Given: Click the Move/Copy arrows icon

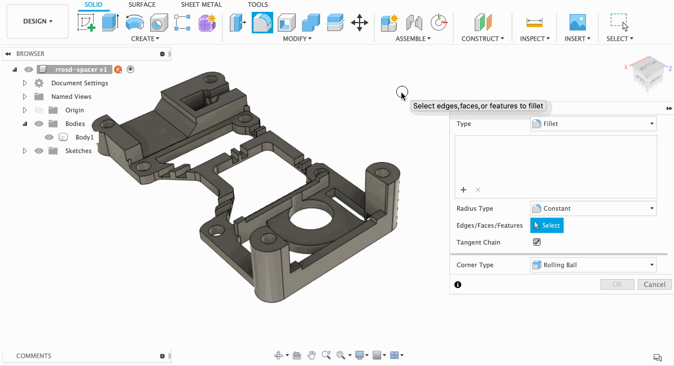Looking at the screenshot, I should point(359,23).
